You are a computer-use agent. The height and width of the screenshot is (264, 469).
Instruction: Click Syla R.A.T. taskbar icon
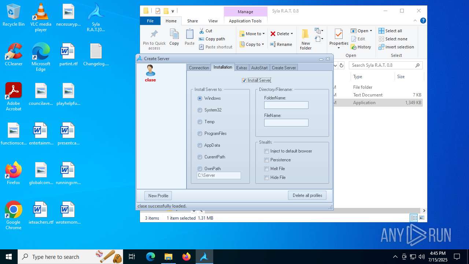coord(204,257)
